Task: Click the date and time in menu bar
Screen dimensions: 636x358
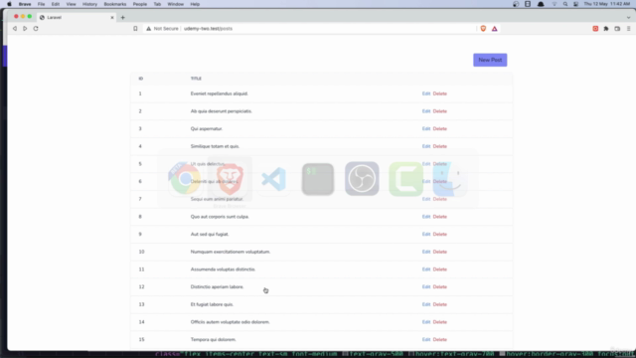Action: coord(607,4)
